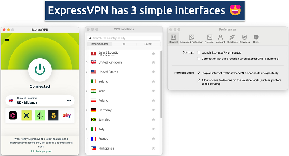Expand India server list
Screen dimensions: 289x156
(x=87, y=91)
